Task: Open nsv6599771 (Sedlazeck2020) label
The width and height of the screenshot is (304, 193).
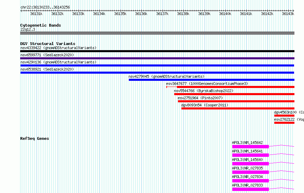Action: [x=47, y=55]
